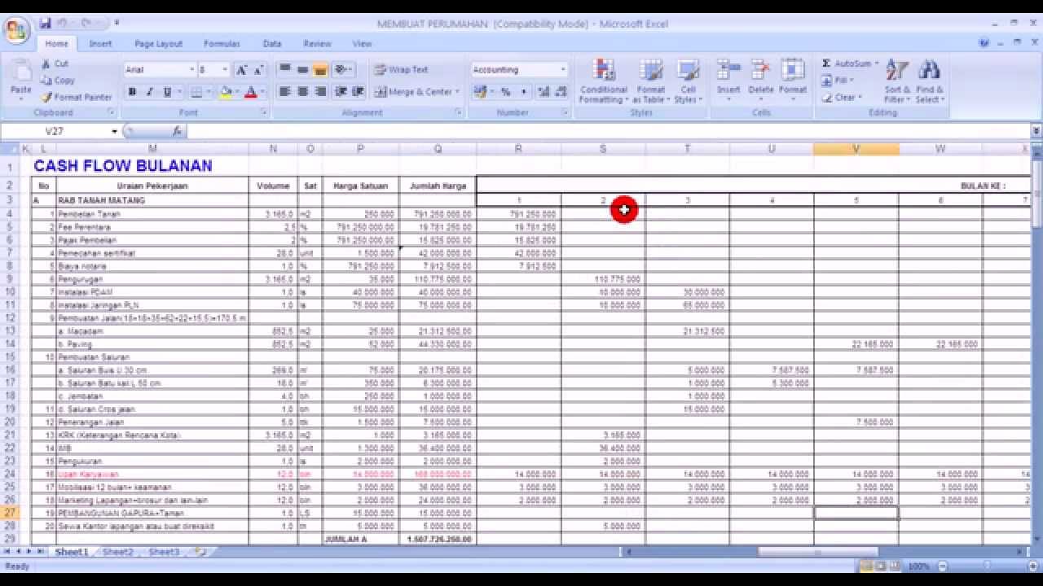
Task: Select the CASH FLOW BULANAN title cell
Action: click(x=122, y=166)
